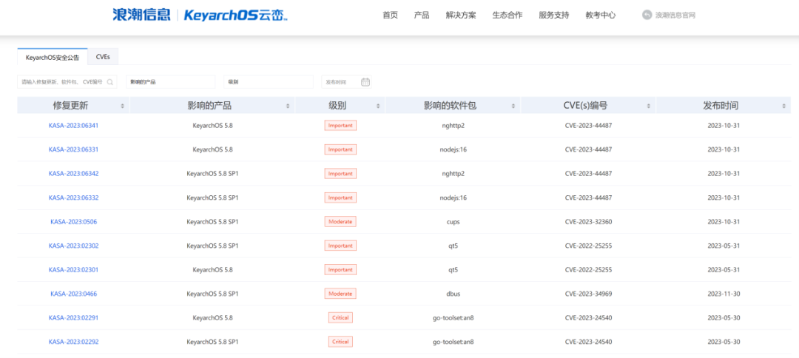The width and height of the screenshot is (799, 358).
Task: Click CVE-2023-34969 cell
Action: pos(588,294)
